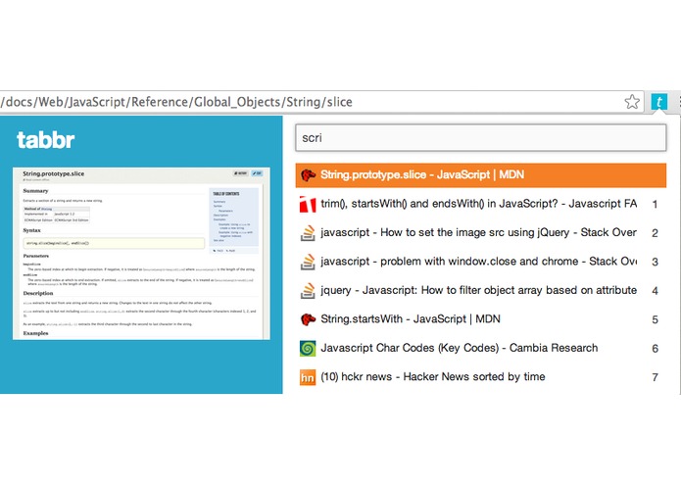The width and height of the screenshot is (681, 484).
Task: Click shortcut number 3 beside window.close result
Action: pos(655,262)
